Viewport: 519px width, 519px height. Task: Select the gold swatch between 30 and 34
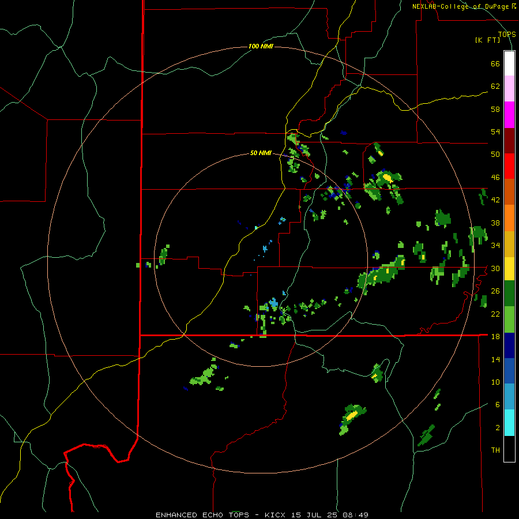(x=509, y=245)
